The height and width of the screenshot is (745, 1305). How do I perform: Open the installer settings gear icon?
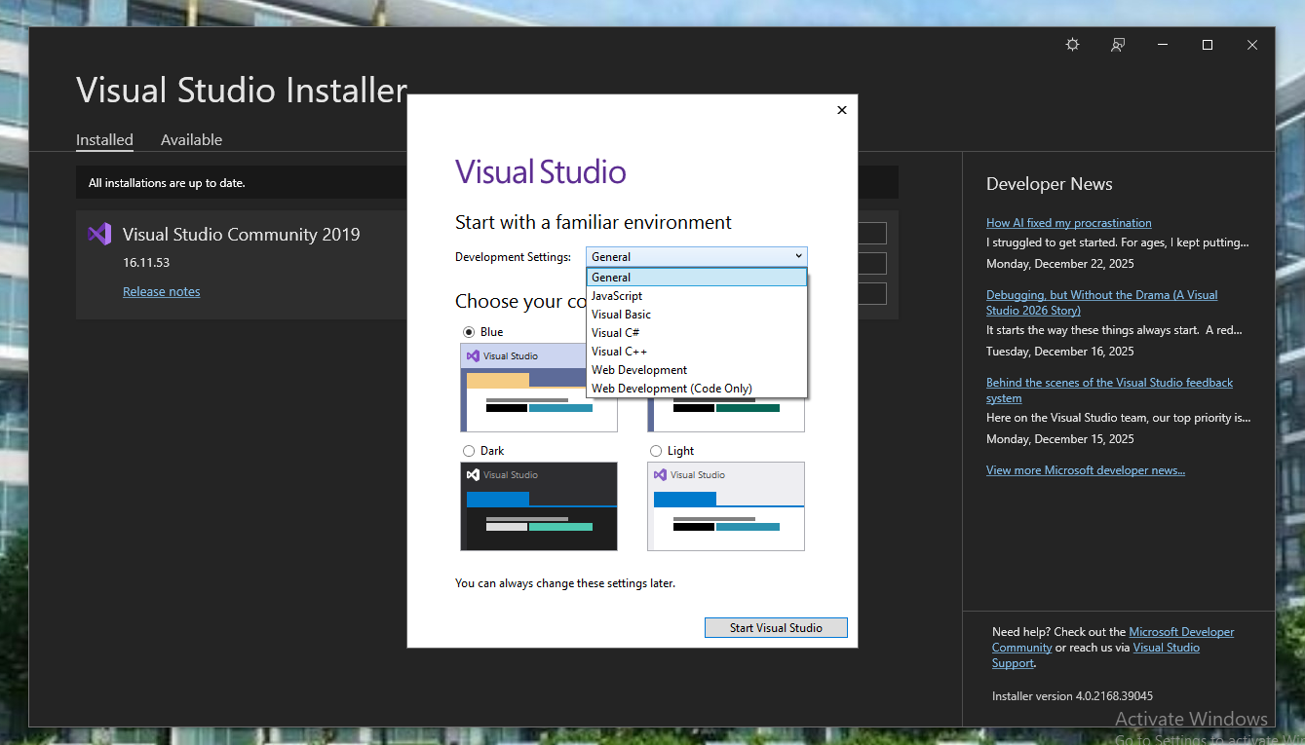pyautogui.click(x=1072, y=45)
